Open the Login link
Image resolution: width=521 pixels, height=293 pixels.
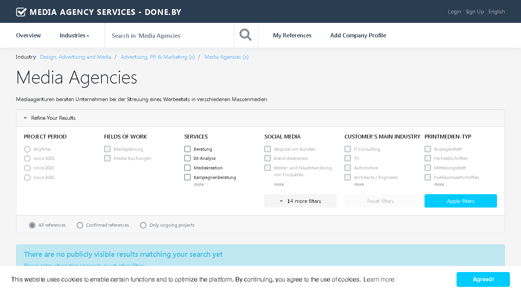tap(454, 11)
